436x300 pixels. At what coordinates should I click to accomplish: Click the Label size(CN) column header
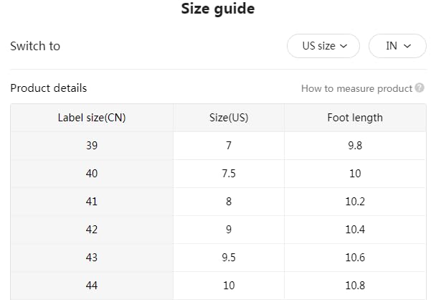click(x=92, y=118)
